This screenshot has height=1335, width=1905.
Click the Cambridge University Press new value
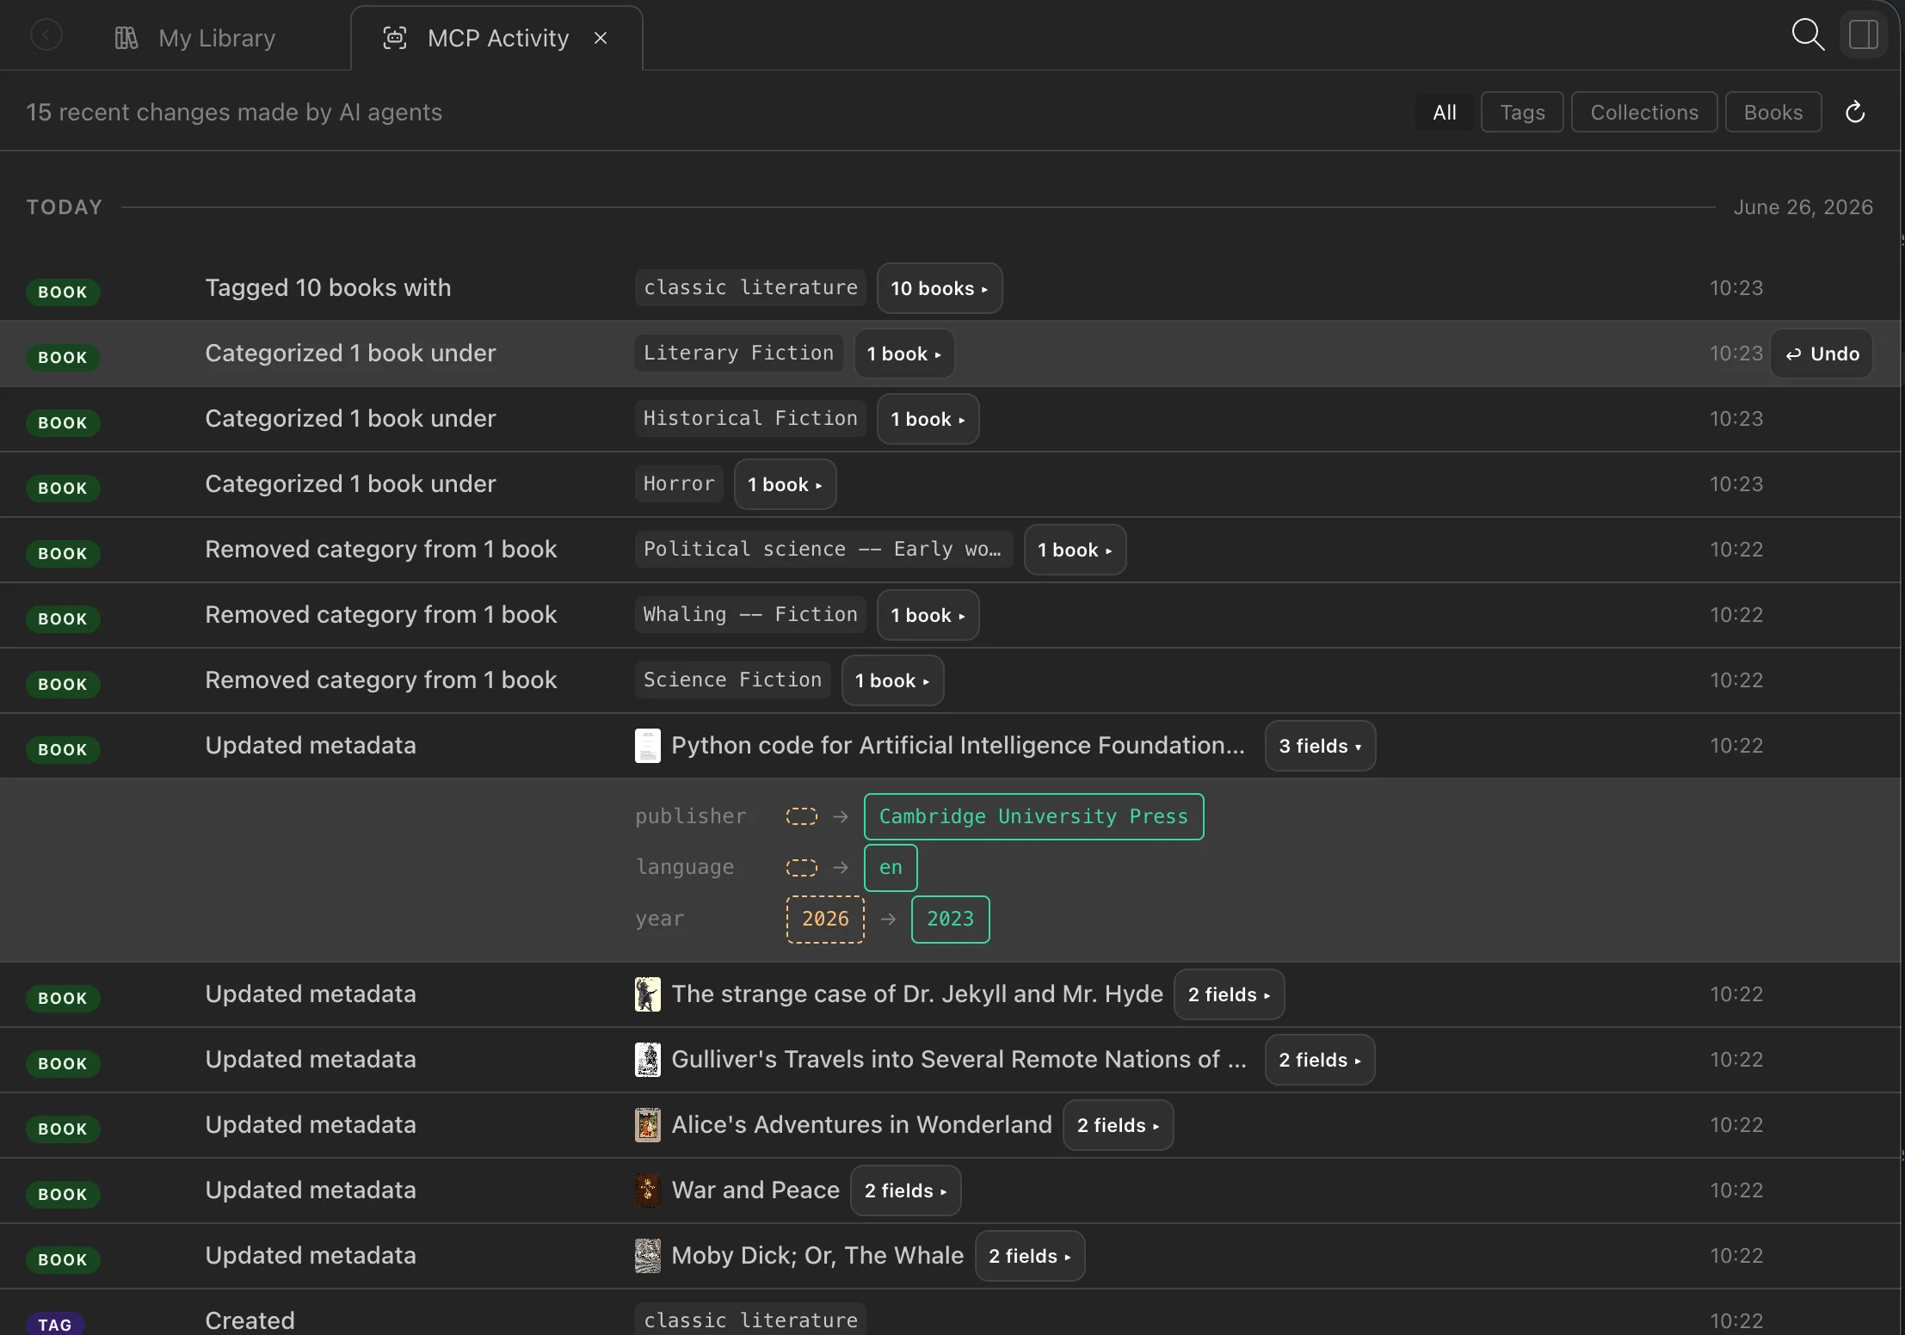tap(1033, 816)
